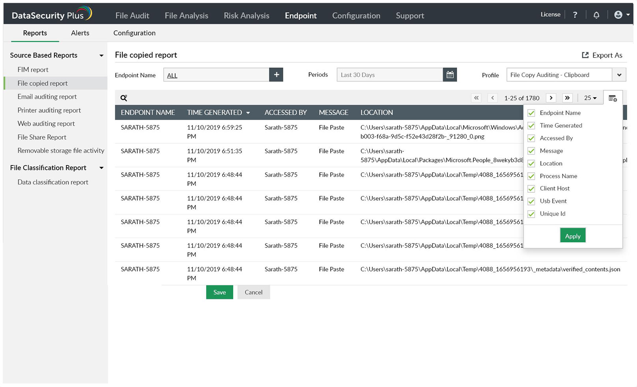Image resolution: width=637 pixels, height=387 pixels.
Task: Open the License link
Action: coord(551,14)
